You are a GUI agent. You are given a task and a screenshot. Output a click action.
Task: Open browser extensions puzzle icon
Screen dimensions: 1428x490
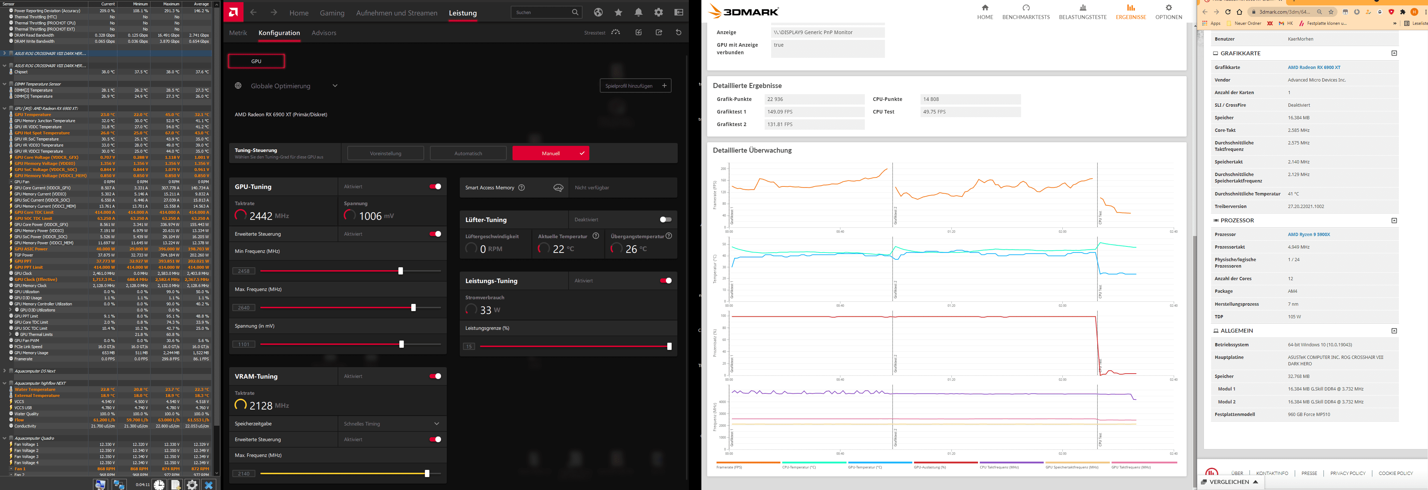coord(1402,11)
